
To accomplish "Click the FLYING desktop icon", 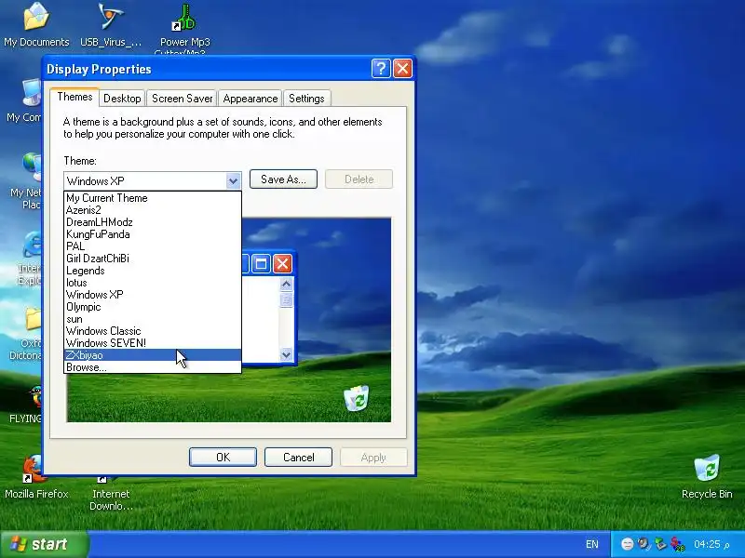I will (26, 404).
